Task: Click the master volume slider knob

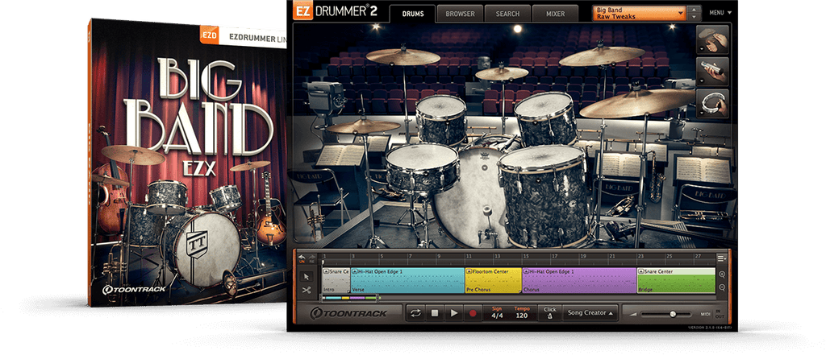Action: tap(673, 314)
